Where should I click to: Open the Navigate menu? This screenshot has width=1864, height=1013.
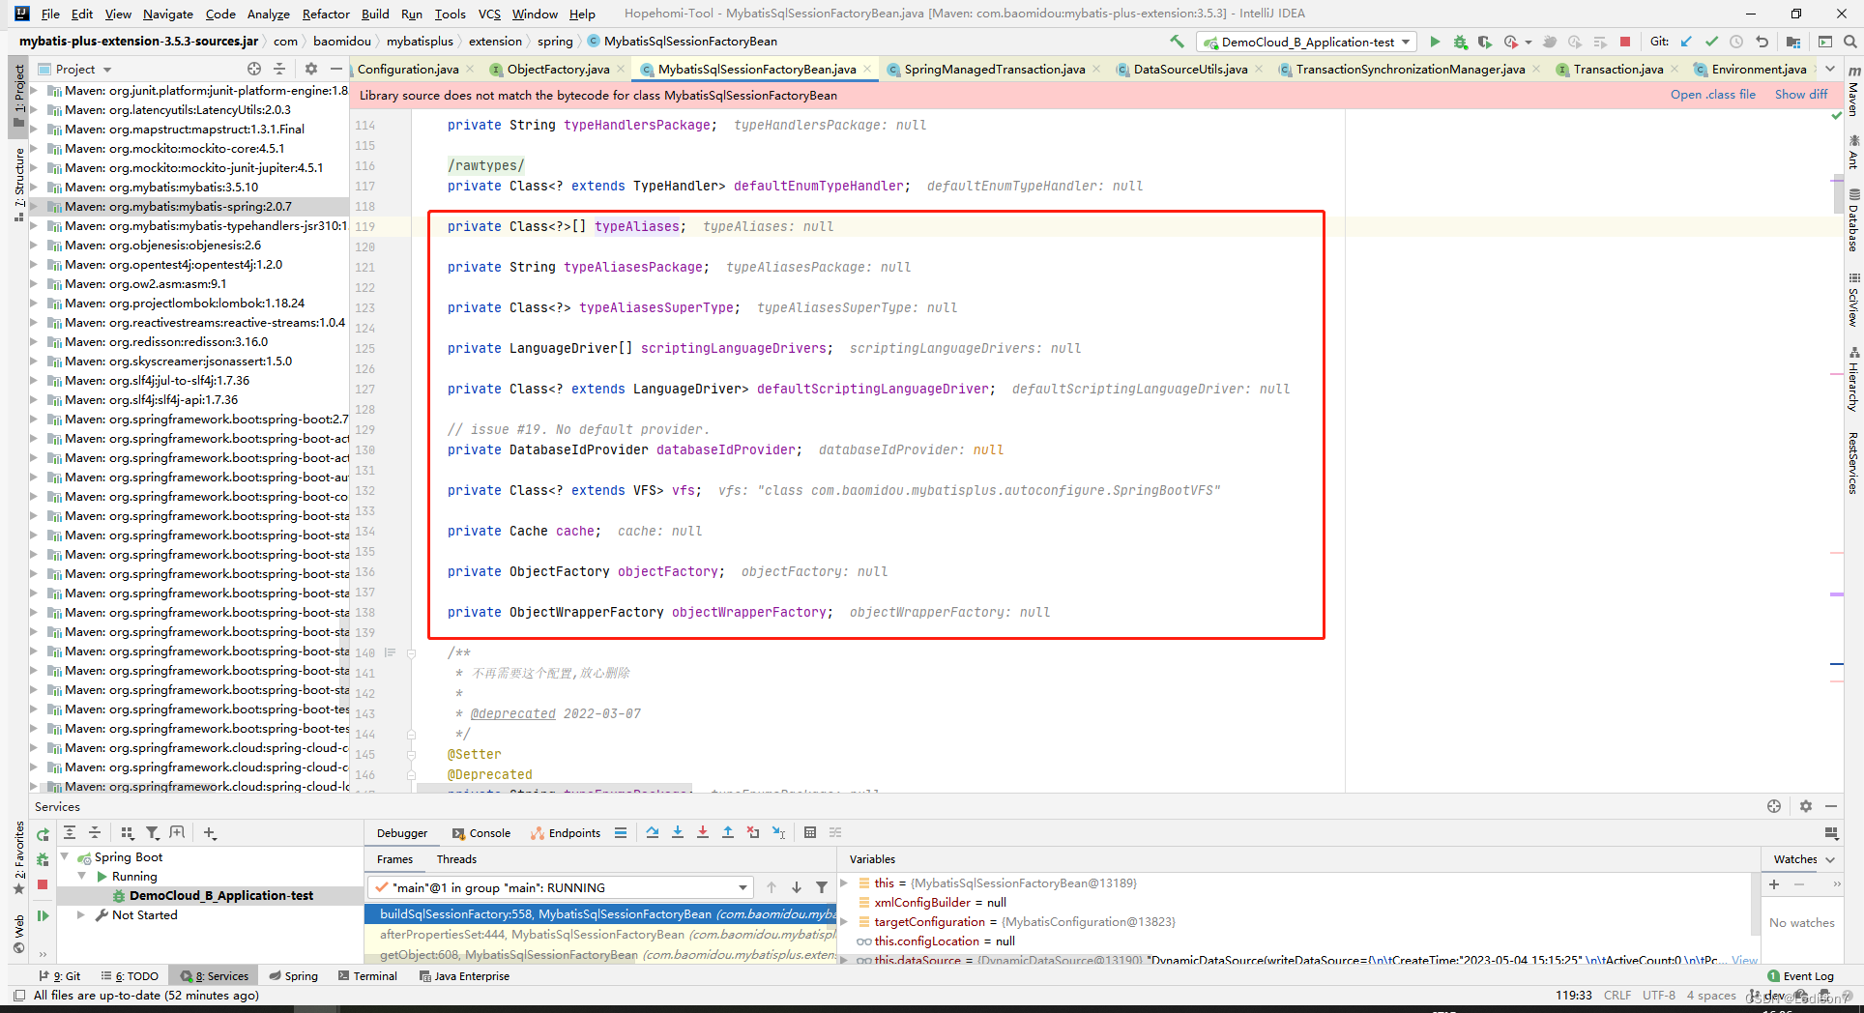click(x=168, y=14)
